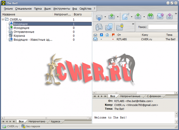
Task: Open the Инструменты menu
Action: pyautogui.click(x=62, y=9)
